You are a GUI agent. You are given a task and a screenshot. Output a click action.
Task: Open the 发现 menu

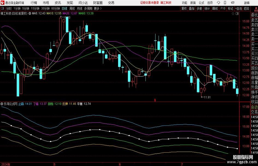tap(70, 3)
